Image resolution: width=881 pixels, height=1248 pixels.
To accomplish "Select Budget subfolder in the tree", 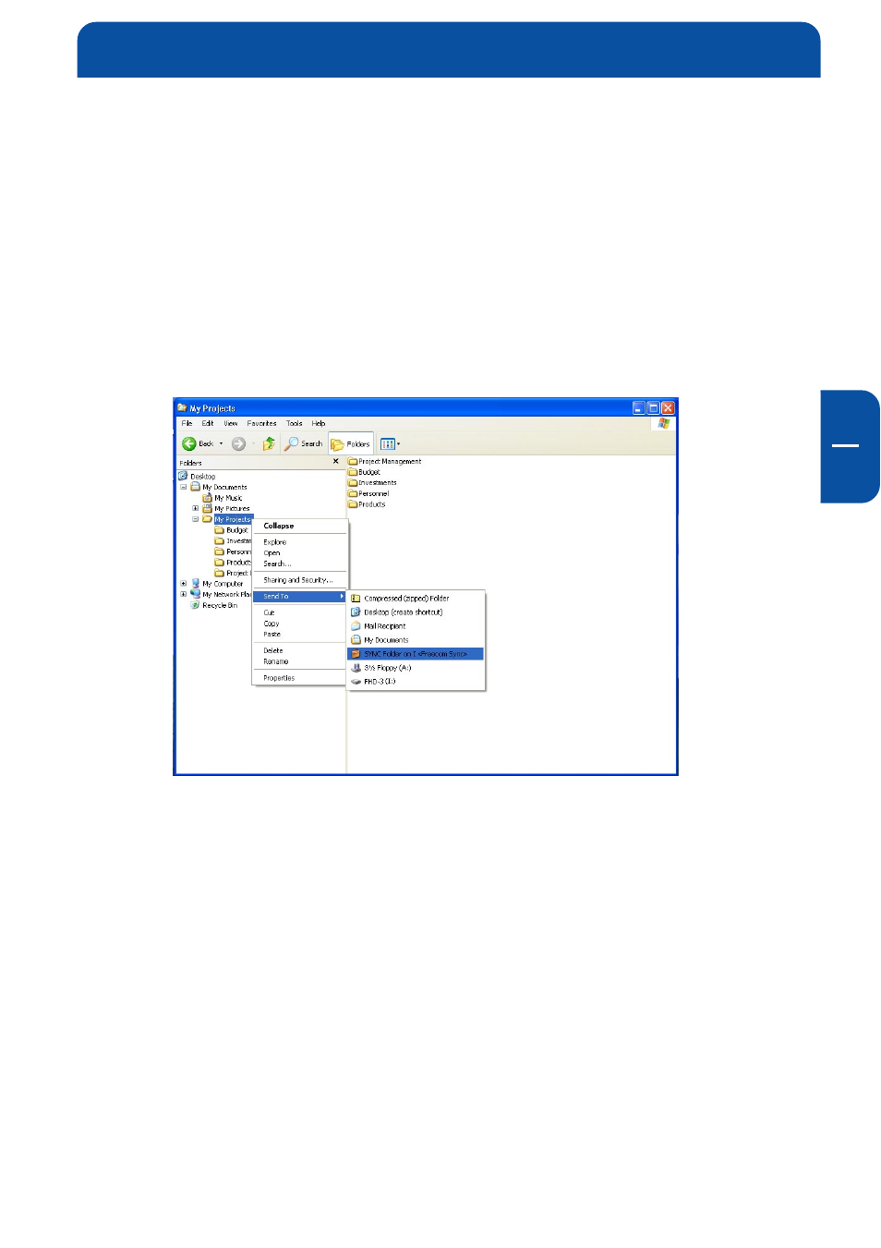I will [236, 530].
